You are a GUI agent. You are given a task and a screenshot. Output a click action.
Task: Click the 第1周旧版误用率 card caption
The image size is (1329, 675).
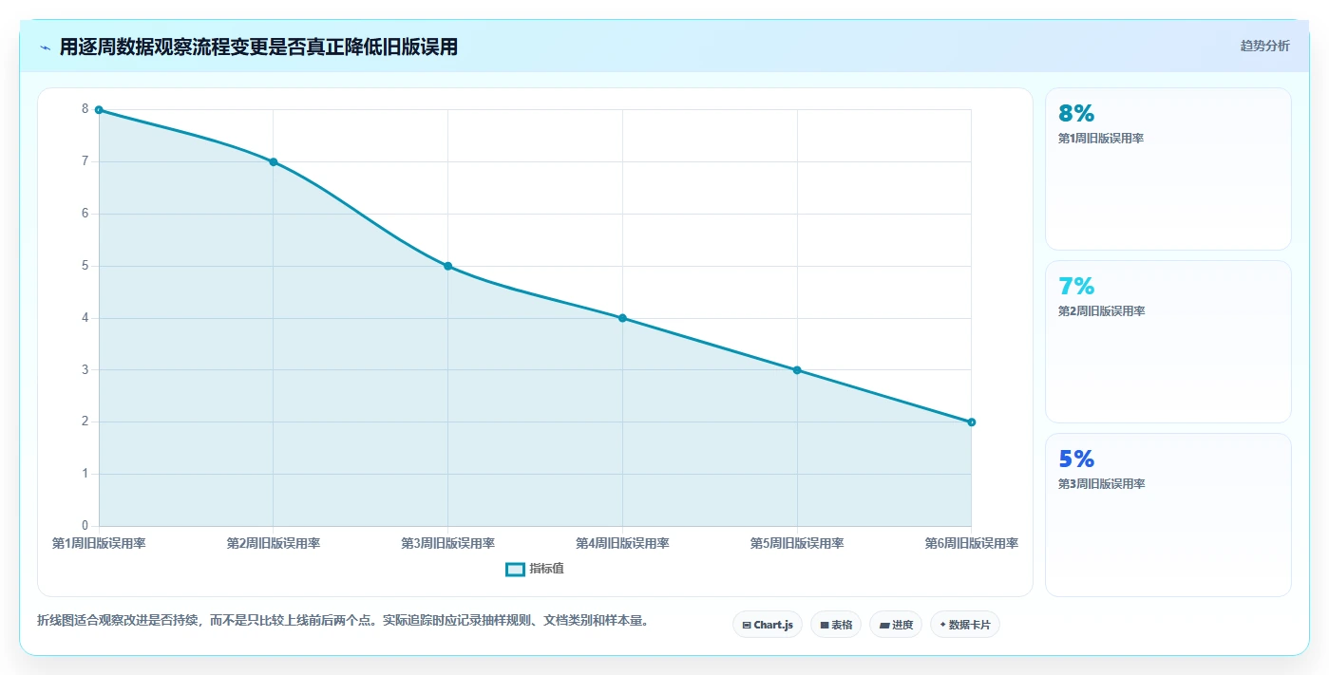coord(1101,139)
